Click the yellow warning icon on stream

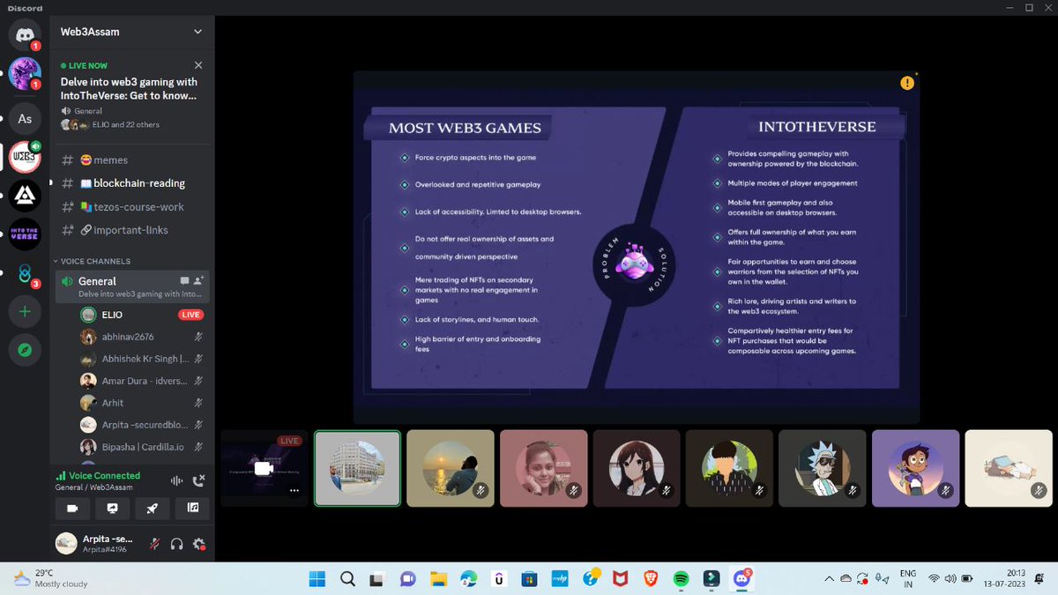(906, 83)
